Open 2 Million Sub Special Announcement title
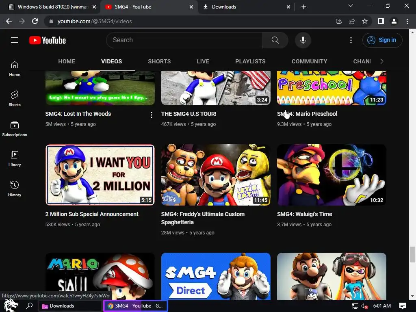Screen dimensions: 416x312 (92, 214)
